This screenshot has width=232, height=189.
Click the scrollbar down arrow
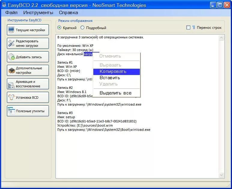point(221,175)
